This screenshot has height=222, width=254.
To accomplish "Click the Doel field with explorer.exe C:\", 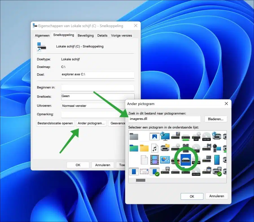I will point(98,74).
